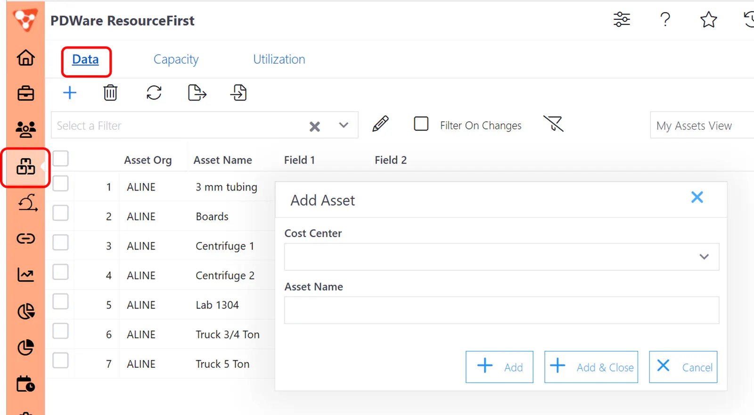Viewport: 754px width, 415px height.
Task: Click the Add button in dialog
Action: pos(499,367)
